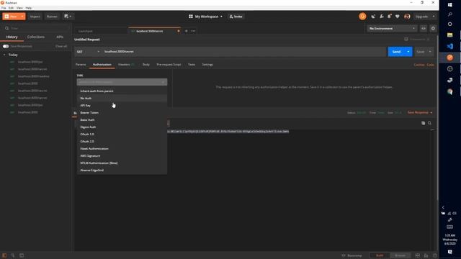Open the user avatar menu

coord(407,17)
